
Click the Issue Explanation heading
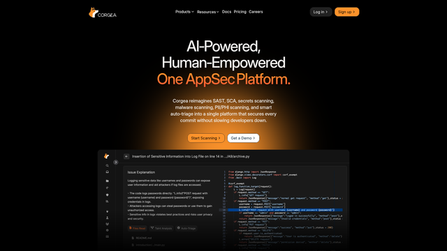[x=141, y=172]
